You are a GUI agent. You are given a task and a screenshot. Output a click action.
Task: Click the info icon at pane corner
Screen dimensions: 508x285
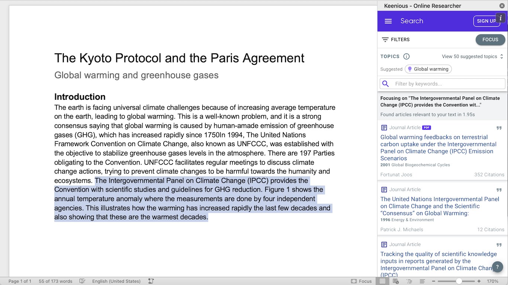pyautogui.click(x=501, y=18)
